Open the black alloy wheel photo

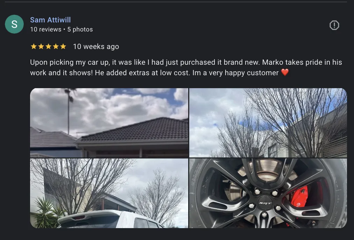268,193
